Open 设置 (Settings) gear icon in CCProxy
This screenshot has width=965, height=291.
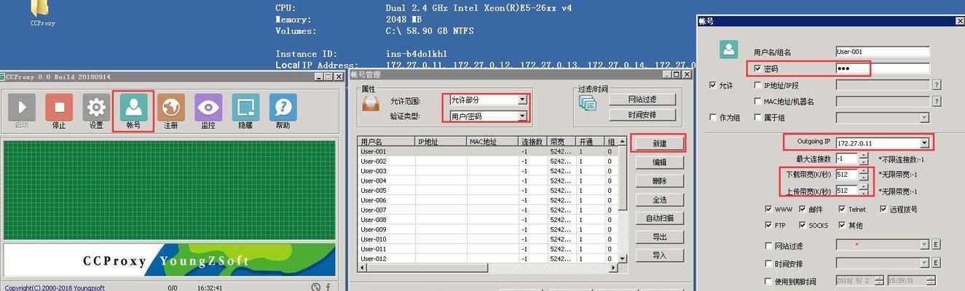coord(96,108)
